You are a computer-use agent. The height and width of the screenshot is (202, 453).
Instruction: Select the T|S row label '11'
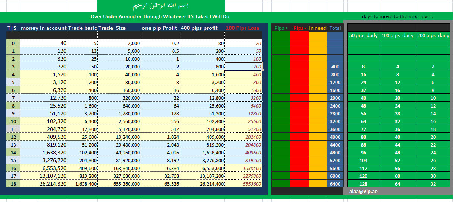[x=13, y=129]
